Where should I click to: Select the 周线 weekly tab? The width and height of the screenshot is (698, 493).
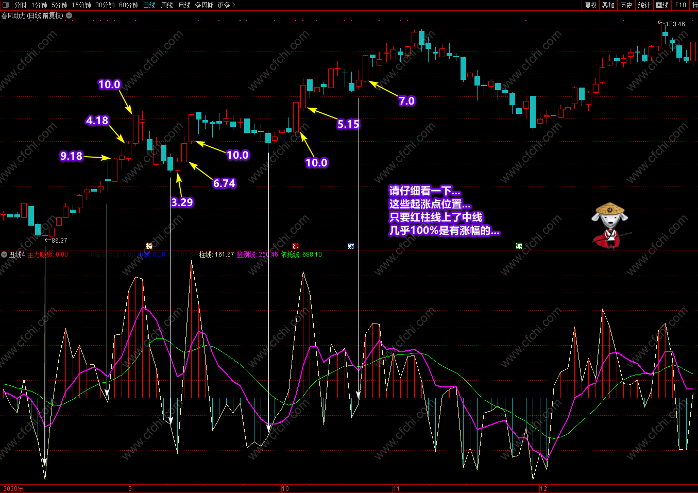click(167, 5)
